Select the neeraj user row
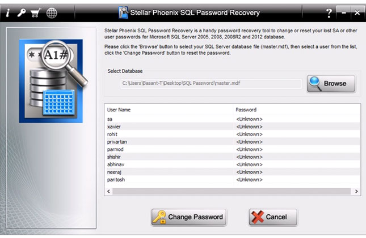 232,172
